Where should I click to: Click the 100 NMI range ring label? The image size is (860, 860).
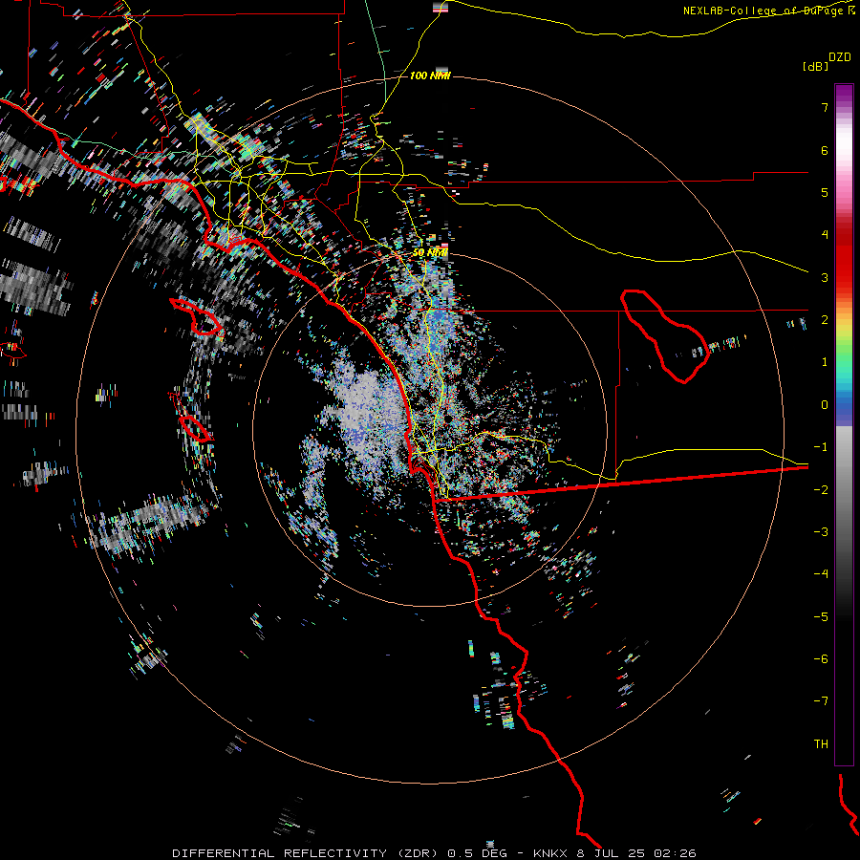(x=430, y=75)
